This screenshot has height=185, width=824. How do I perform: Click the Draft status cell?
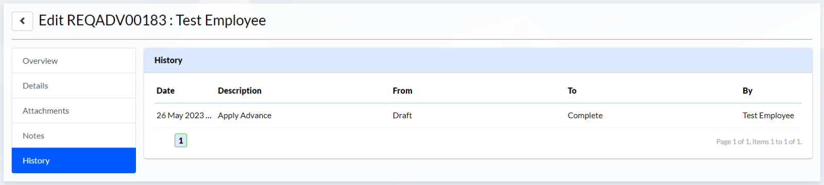point(402,115)
